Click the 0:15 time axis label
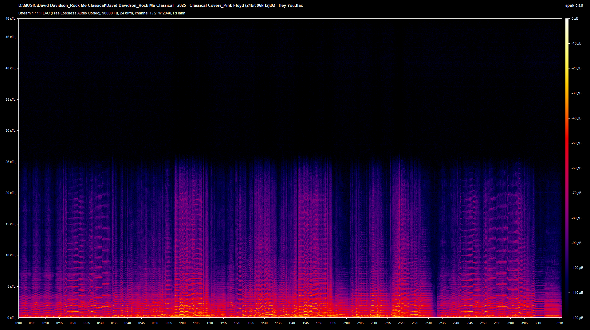The width and height of the screenshot is (590, 330). click(60, 323)
